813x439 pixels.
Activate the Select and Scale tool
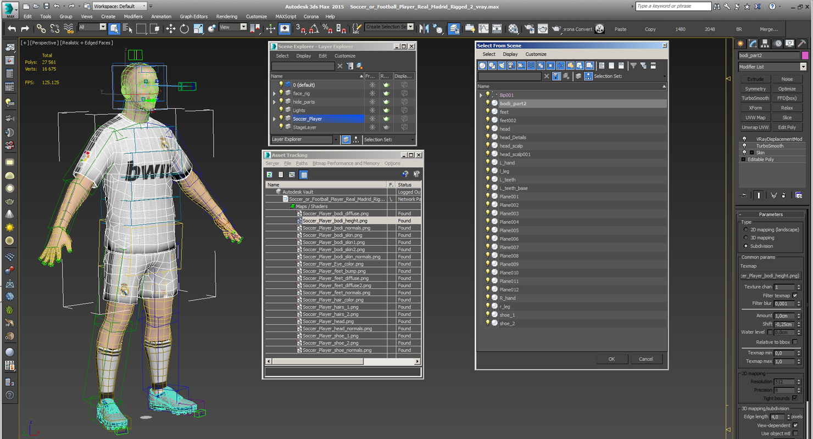click(x=198, y=29)
